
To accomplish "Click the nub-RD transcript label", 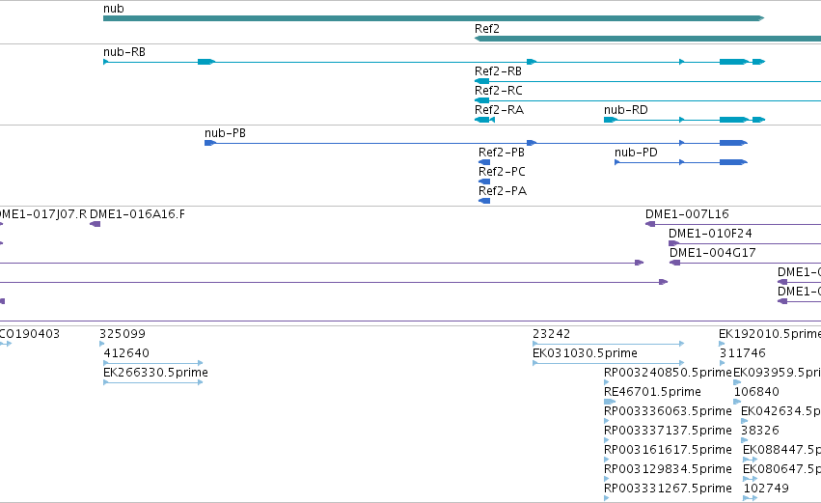I will pos(626,110).
